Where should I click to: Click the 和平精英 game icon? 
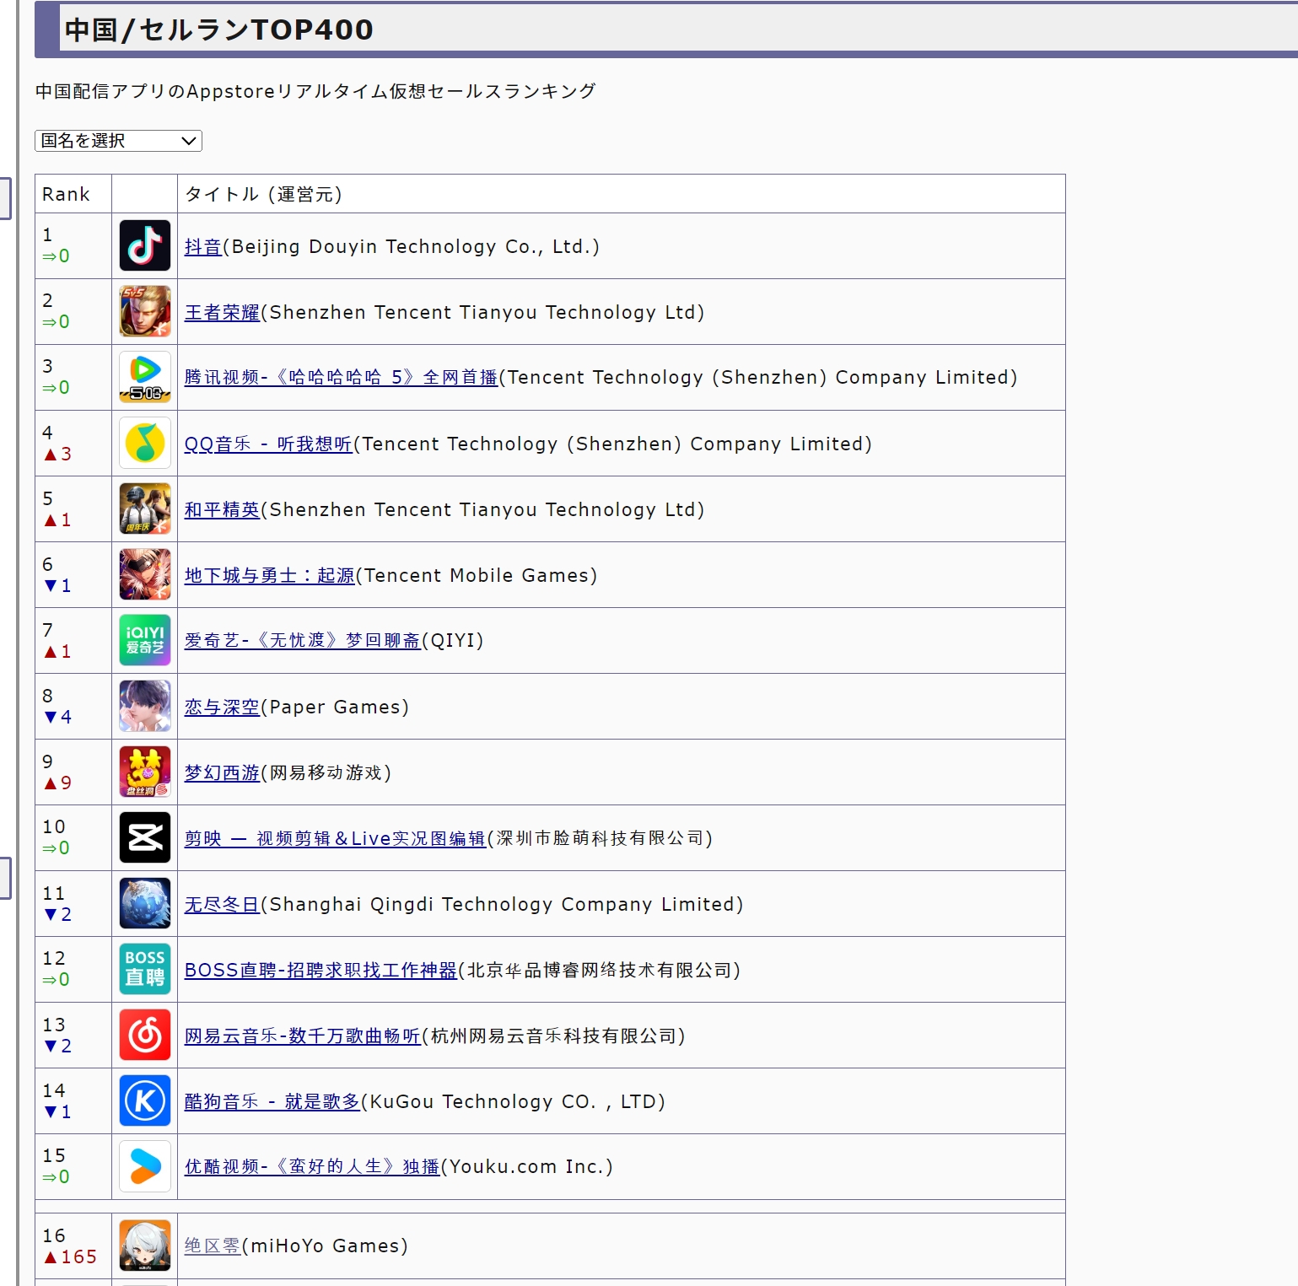click(145, 508)
